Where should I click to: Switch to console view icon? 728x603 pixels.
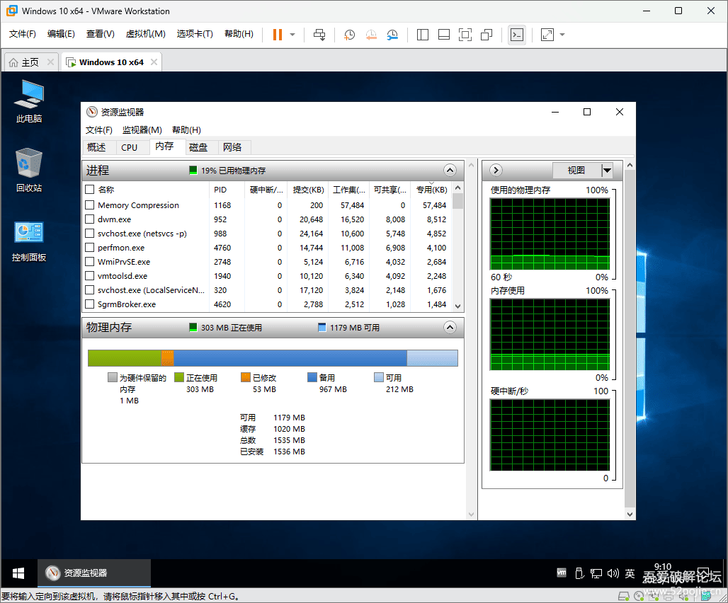tap(517, 34)
